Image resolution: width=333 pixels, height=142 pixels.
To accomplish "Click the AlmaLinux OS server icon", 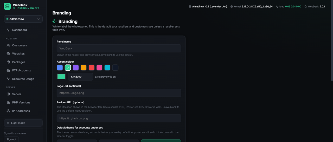I will [x=190, y=6].
